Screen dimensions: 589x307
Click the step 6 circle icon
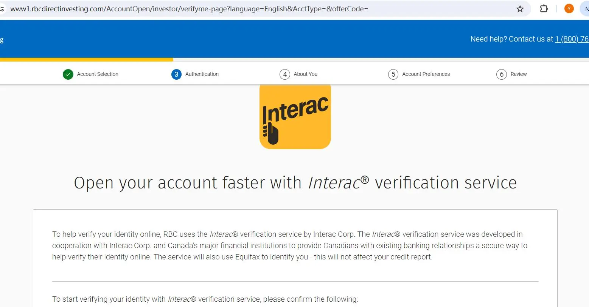click(x=502, y=74)
